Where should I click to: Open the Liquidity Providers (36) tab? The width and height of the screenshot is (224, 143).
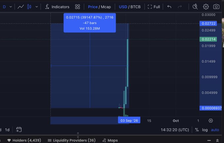point(71,140)
